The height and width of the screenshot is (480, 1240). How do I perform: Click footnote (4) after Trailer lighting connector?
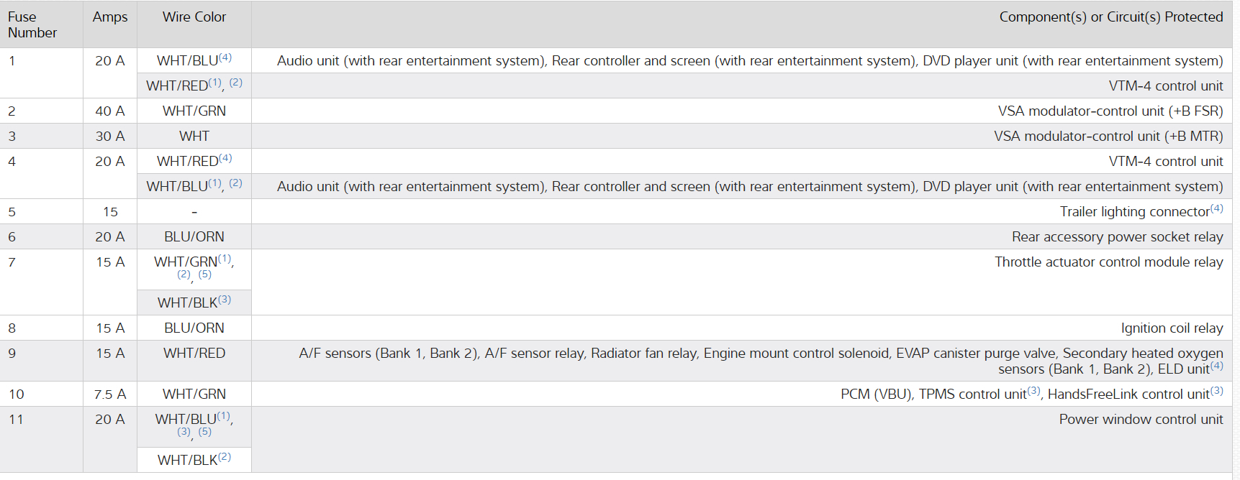tap(1216, 208)
